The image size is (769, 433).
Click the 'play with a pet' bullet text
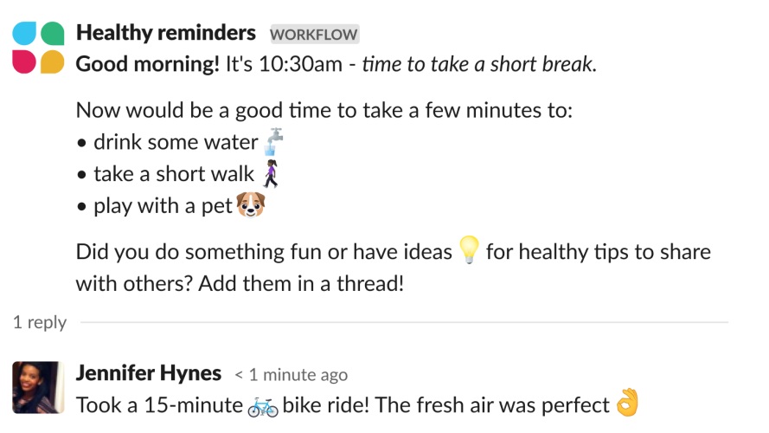pyautogui.click(x=163, y=206)
